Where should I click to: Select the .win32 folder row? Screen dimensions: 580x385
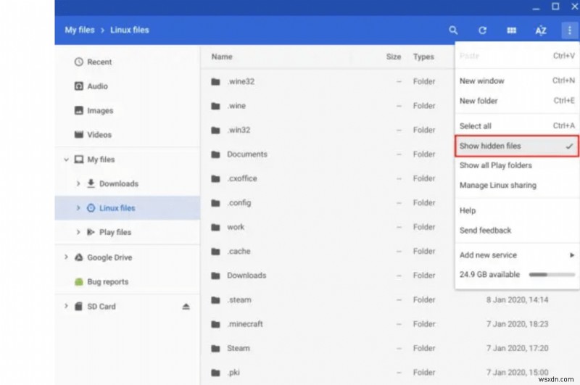[x=328, y=131]
